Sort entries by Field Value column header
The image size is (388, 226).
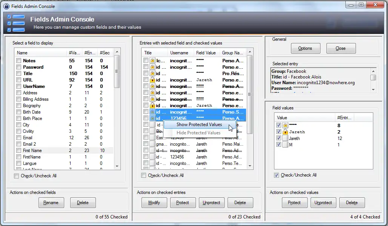pos(207,53)
